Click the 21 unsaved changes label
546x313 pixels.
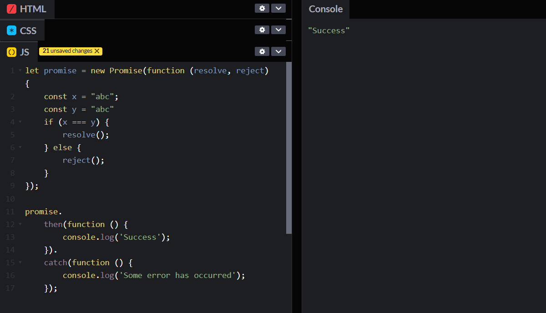67,51
